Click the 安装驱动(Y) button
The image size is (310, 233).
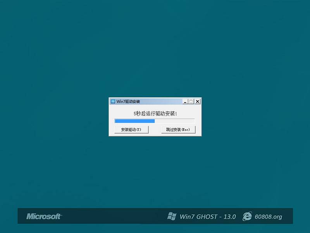pyautogui.click(x=131, y=130)
